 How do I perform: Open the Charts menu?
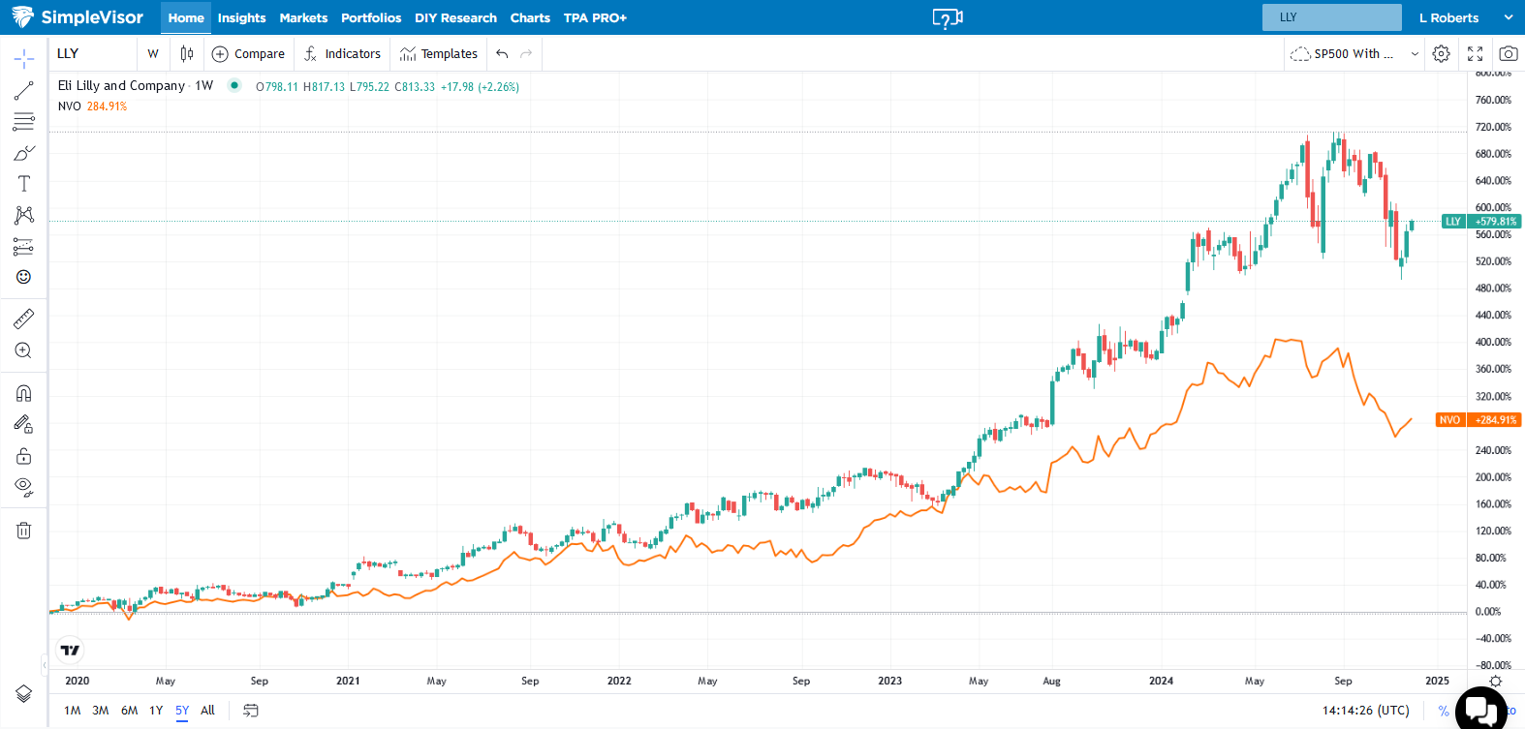(530, 17)
